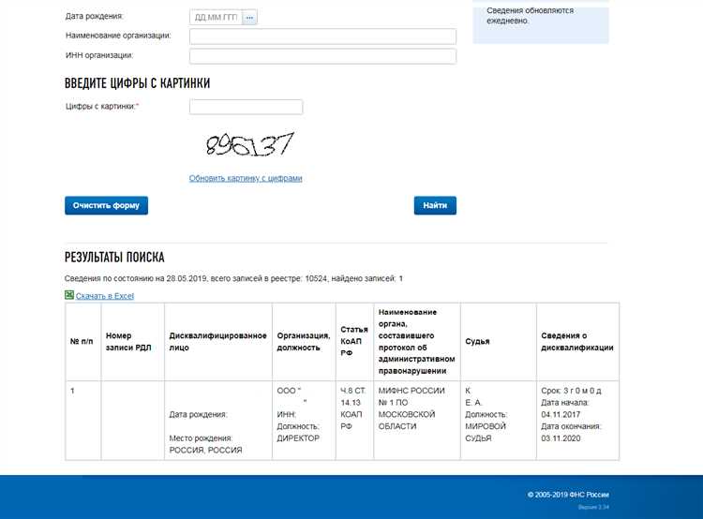The image size is (703, 519).
Task: Focus the date of birth field
Action: 217,18
